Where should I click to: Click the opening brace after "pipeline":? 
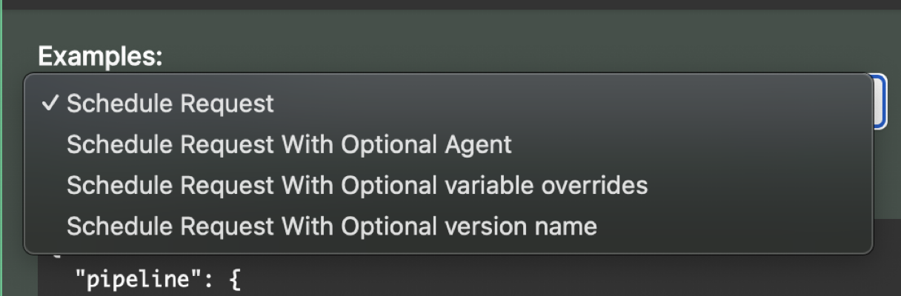pyautogui.click(x=236, y=281)
